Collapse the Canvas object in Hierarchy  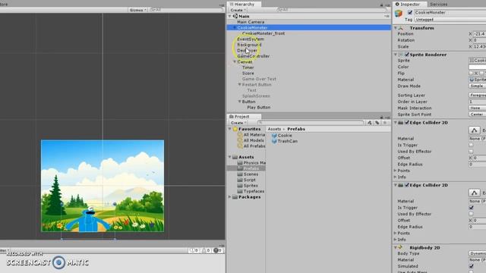coord(235,62)
